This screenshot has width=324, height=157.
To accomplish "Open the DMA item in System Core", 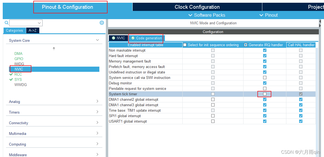I will [x=18, y=54].
